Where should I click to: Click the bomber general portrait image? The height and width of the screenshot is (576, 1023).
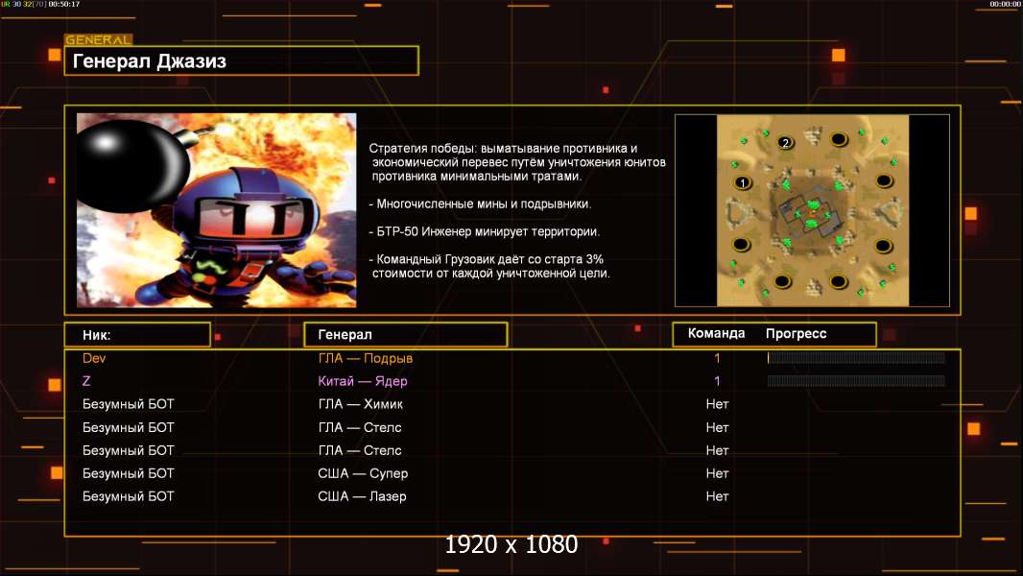pyautogui.click(x=217, y=210)
